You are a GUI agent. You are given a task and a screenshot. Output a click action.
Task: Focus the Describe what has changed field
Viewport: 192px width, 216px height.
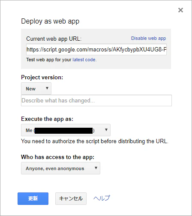96,100
